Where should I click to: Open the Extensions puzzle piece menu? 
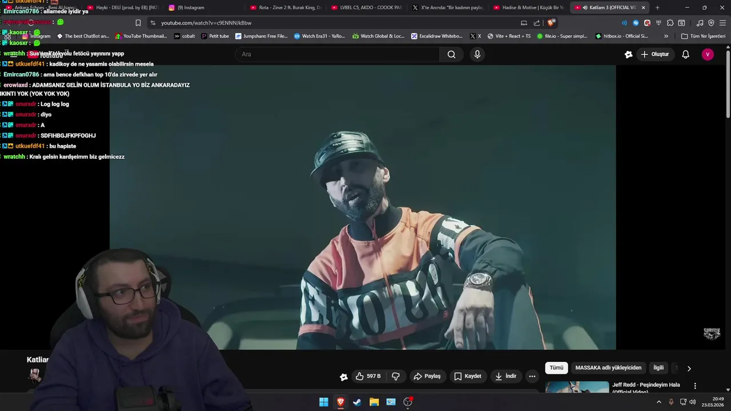pyautogui.click(x=670, y=23)
